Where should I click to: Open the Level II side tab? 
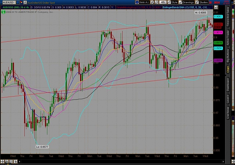coord(228,99)
